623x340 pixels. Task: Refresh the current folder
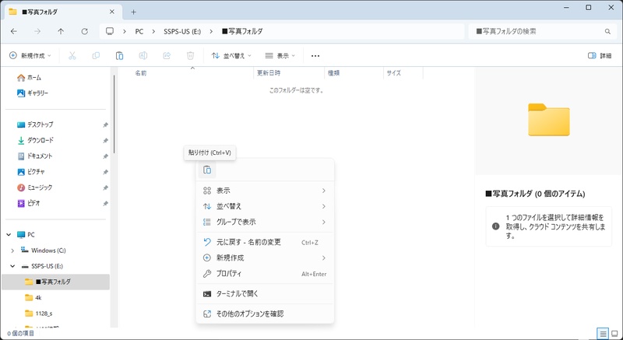tap(84, 31)
